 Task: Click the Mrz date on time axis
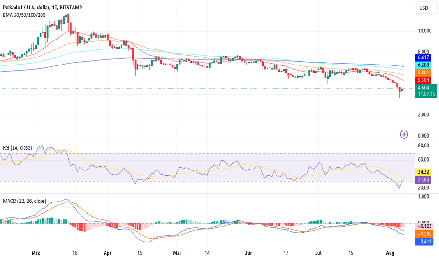coord(35,253)
